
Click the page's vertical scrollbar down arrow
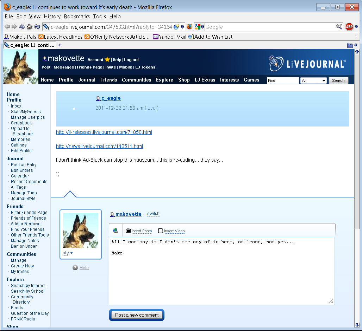tap(357, 325)
